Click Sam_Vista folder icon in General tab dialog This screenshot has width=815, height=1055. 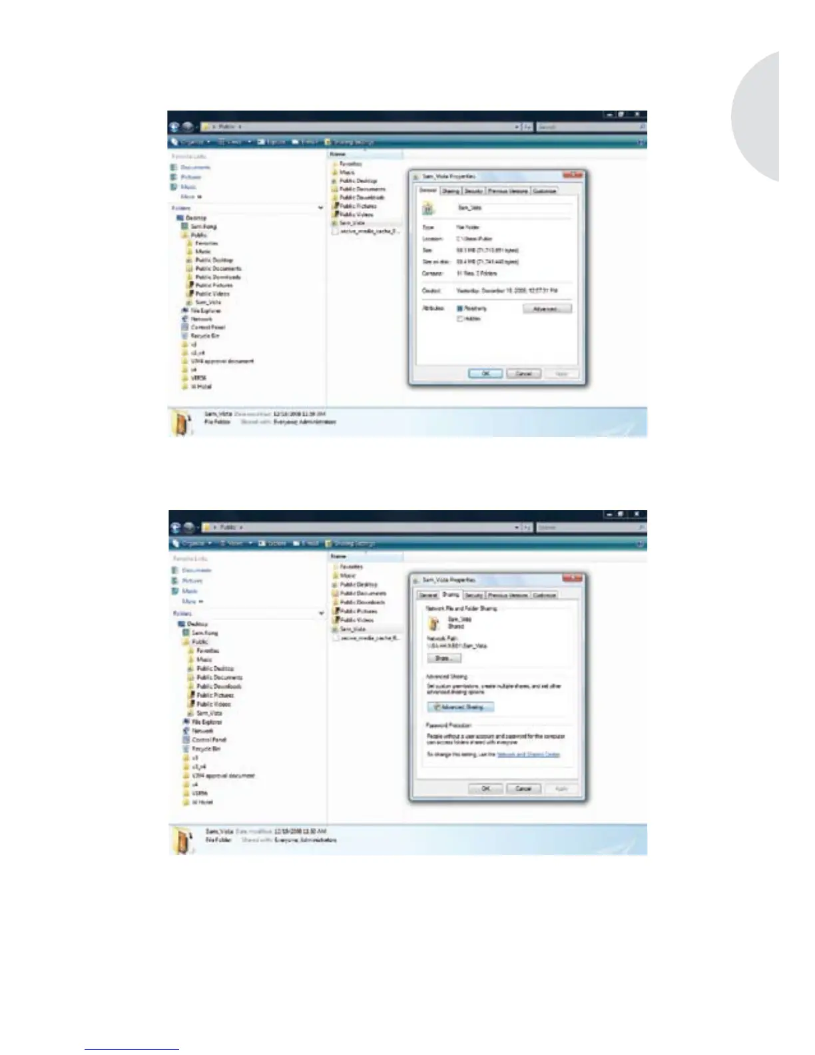(x=429, y=208)
